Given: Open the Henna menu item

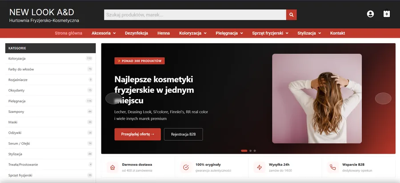Looking at the screenshot, I should 164,33.
